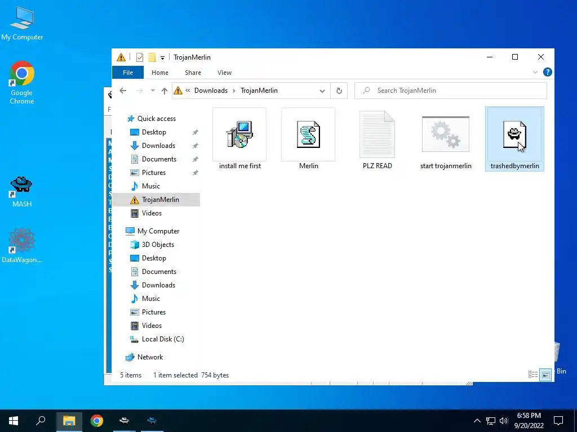
Task: Select the DataWagon desktop shortcut
Action: coord(22,245)
